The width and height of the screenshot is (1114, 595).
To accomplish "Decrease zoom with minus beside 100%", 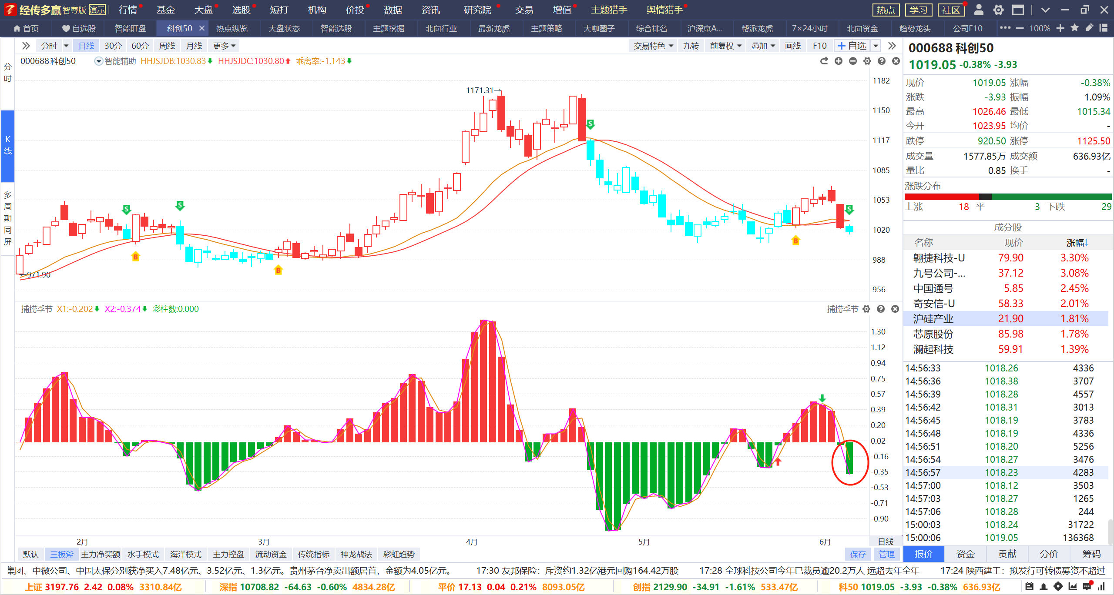I will pos(1020,28).
